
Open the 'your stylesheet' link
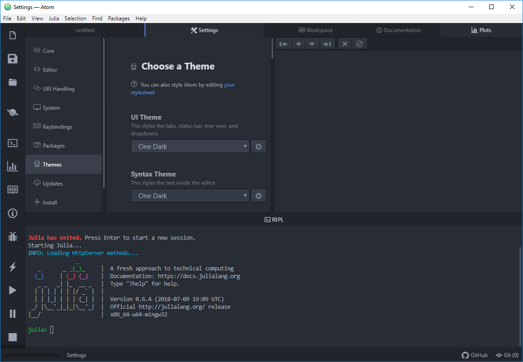pos(229,85)
